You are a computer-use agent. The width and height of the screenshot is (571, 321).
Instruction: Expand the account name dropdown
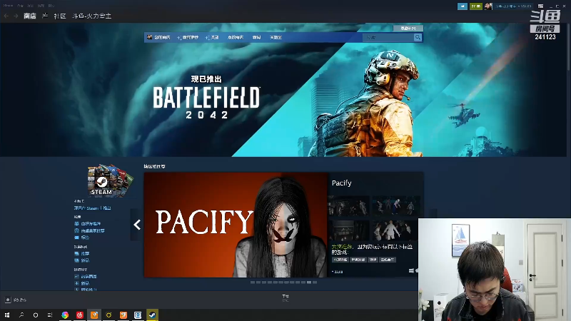[513, 6]
